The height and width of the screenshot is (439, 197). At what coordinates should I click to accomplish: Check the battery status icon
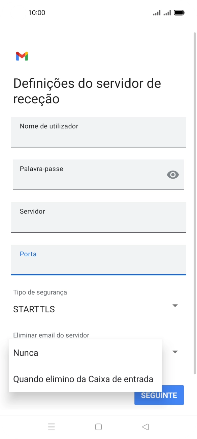tap(179, 12)
